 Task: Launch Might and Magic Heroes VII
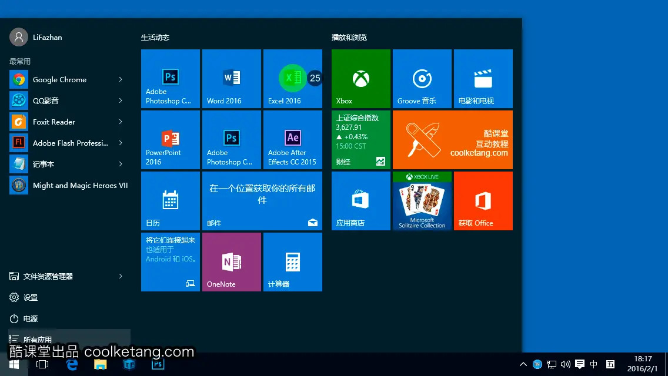point(69,185)
